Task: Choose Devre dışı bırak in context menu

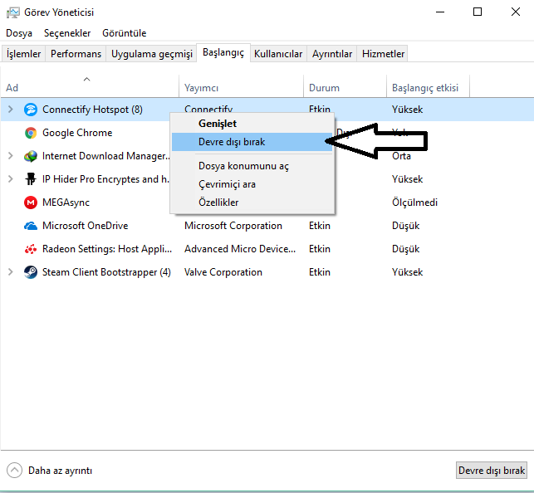Action: (x=252, y=142)
